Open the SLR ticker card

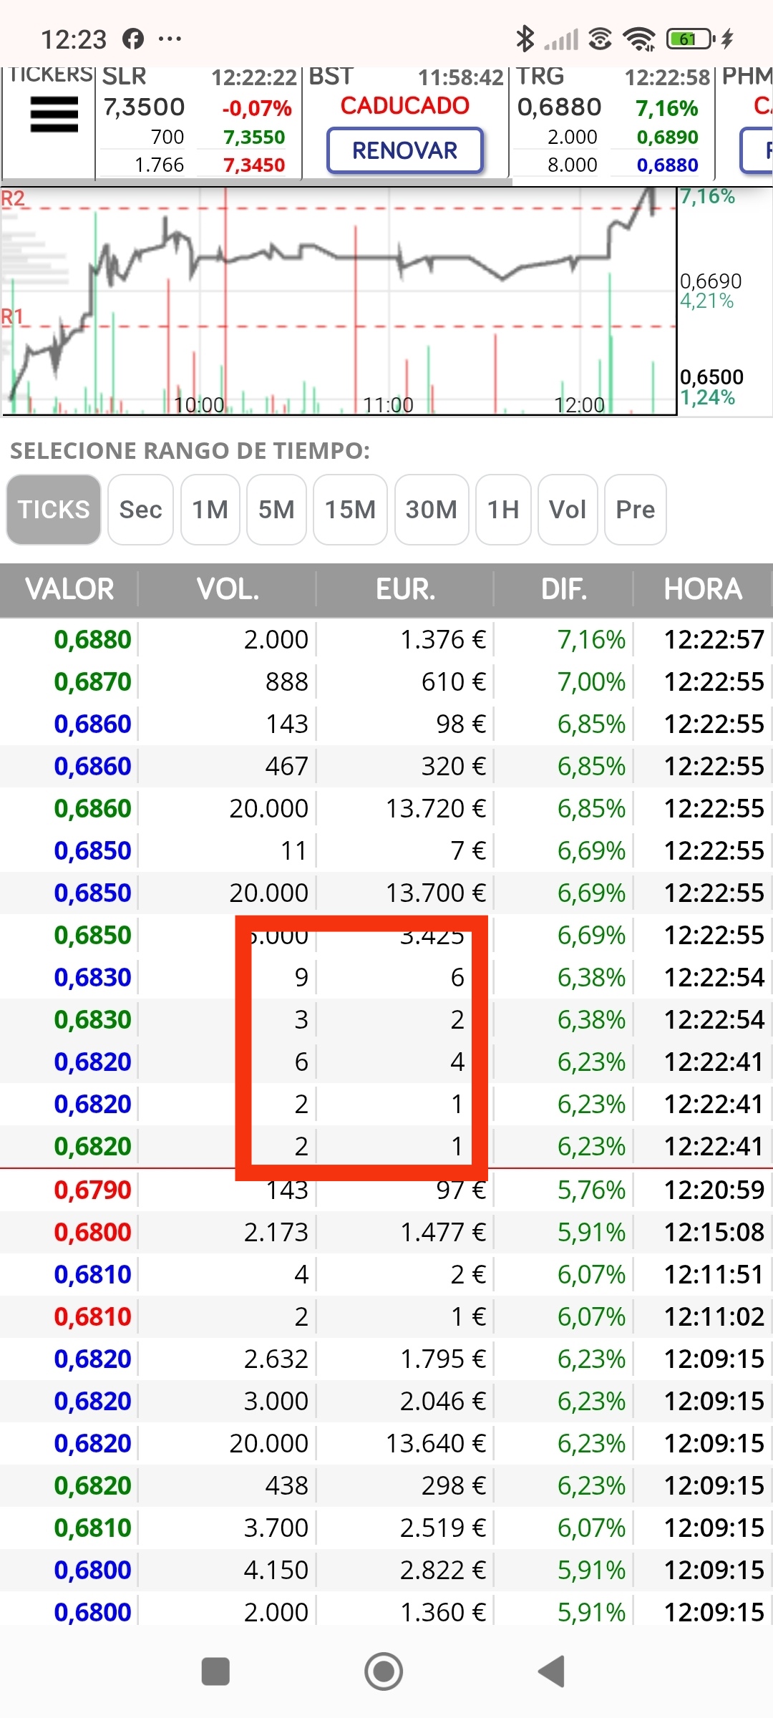click(198, 120)
